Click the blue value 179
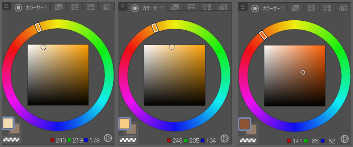The image size is (353, 147). coord(94,140)
